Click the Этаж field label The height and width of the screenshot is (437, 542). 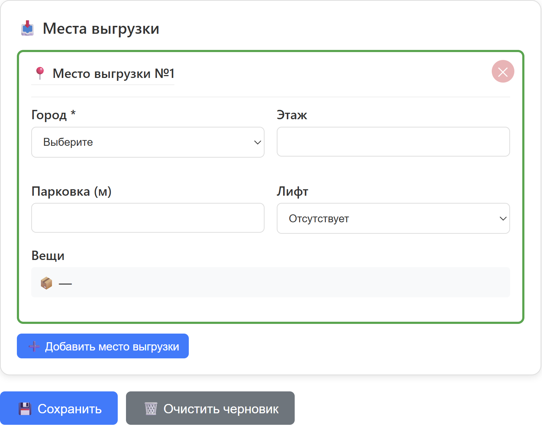292,115
